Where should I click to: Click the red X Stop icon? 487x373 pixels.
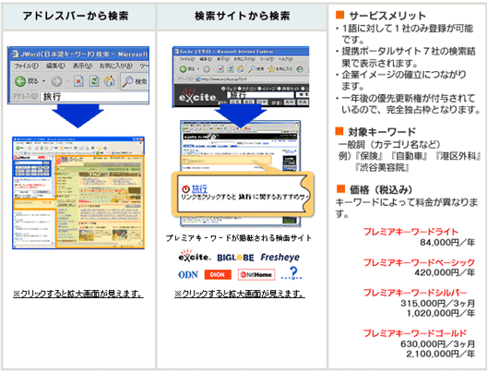(x=78, y=81)
